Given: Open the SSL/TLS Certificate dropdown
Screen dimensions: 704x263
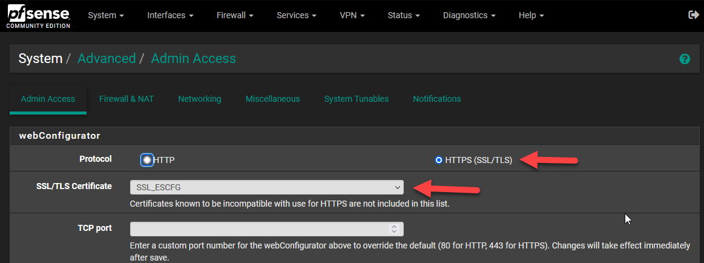Looking at the screenshot, I should tap(267, 187).
